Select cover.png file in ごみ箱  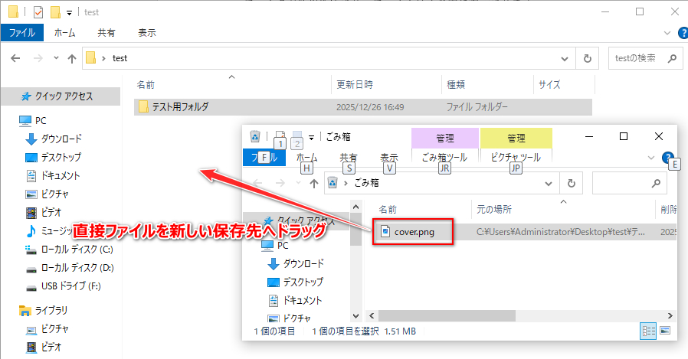point(414,232)
